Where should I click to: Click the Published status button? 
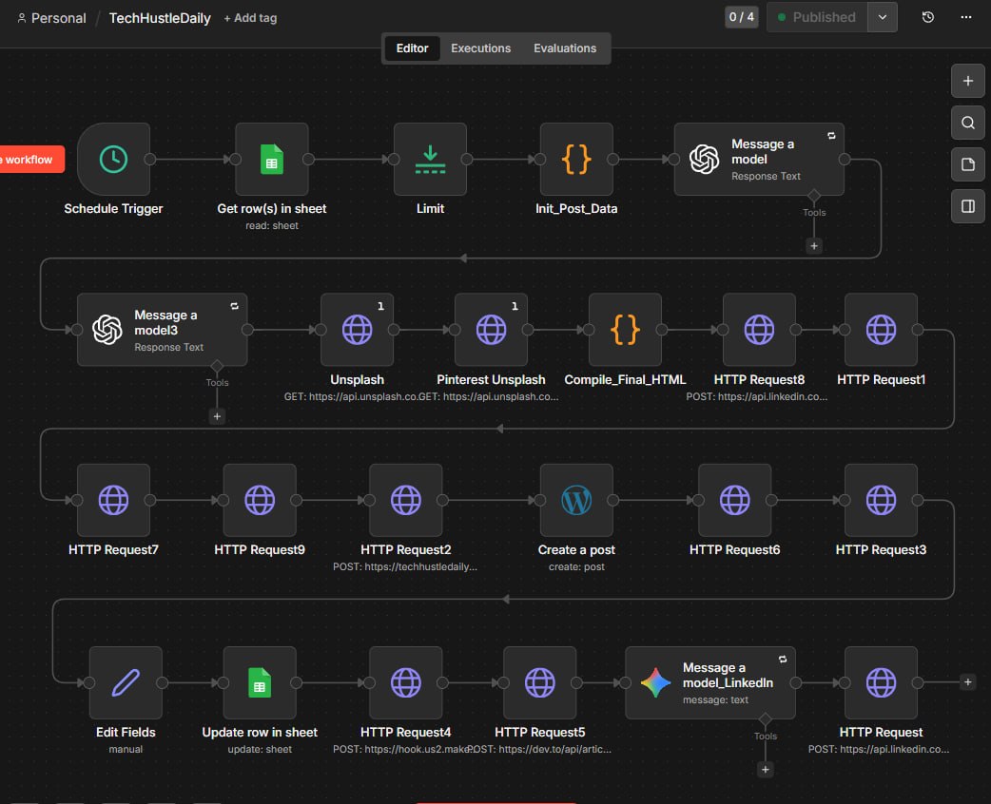click(x=817, y=17)
